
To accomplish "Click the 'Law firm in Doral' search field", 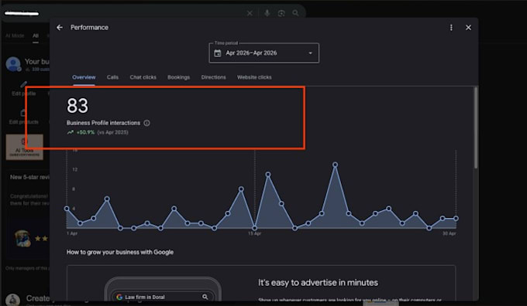I will [x=163, y=297].
